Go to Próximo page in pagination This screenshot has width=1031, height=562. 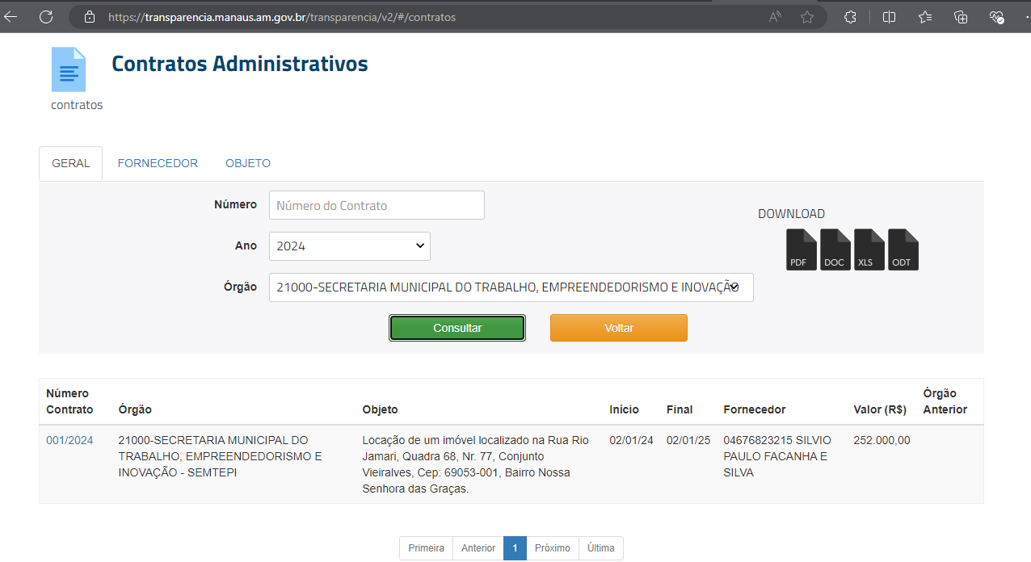pyautogui.click(x=553, y=548)
